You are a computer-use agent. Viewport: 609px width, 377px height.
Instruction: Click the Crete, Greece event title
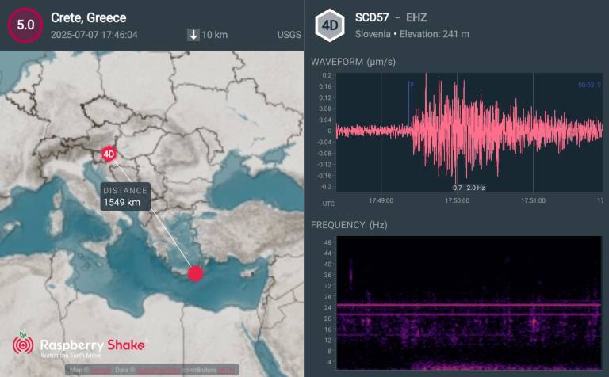(x=88, y=17)
